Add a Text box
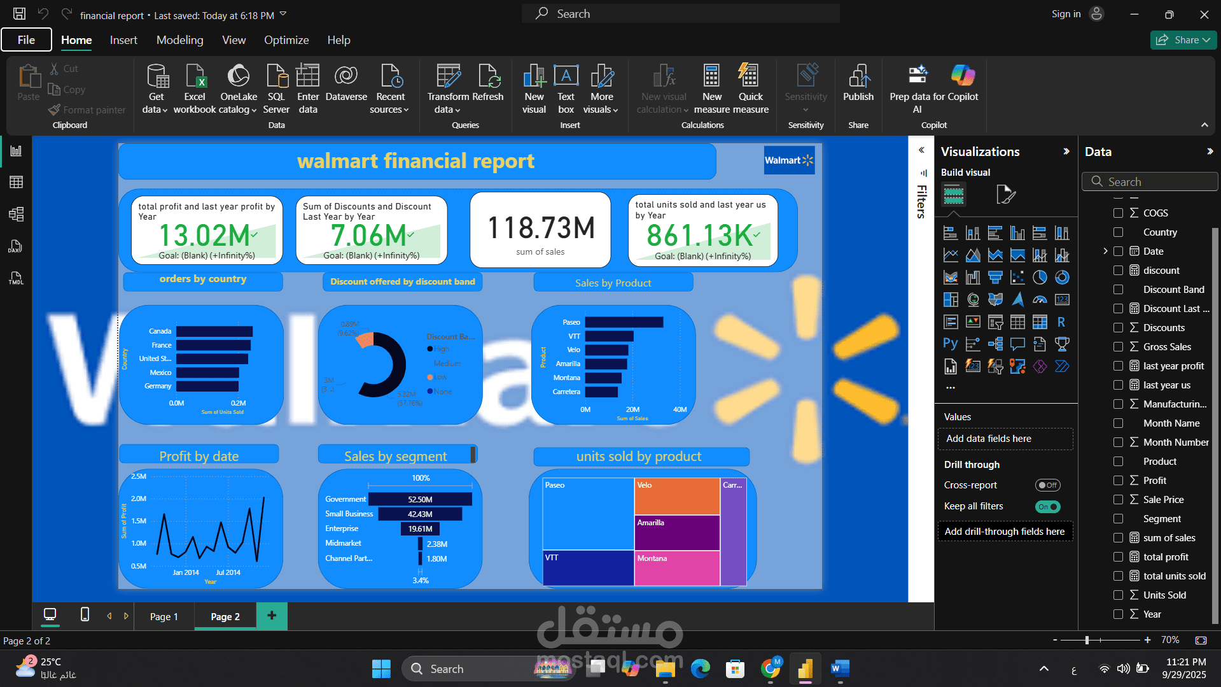The image size is (1221, 687). coord(566,89)
